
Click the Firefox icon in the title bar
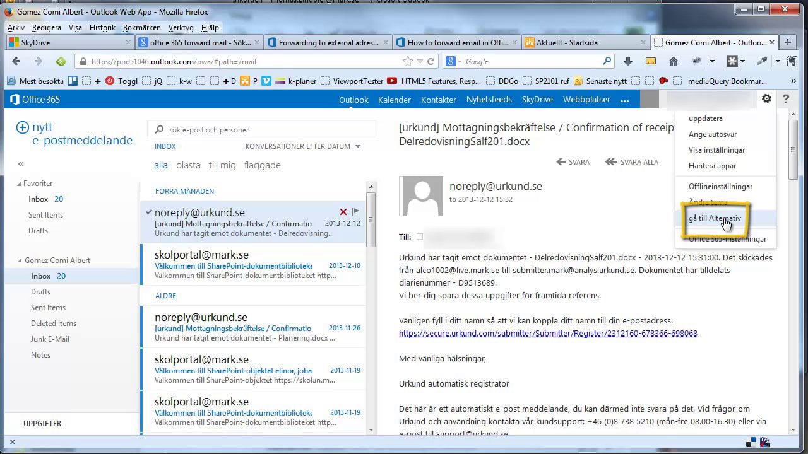(9, 11)
